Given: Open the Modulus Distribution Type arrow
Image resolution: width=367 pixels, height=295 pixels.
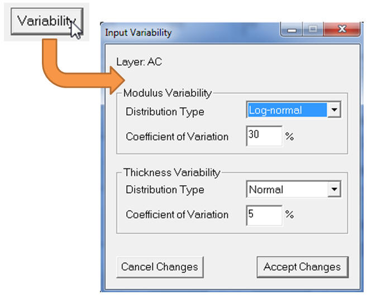Looking at the screenshot, I should pyautogui.click(x=333, y=110).
